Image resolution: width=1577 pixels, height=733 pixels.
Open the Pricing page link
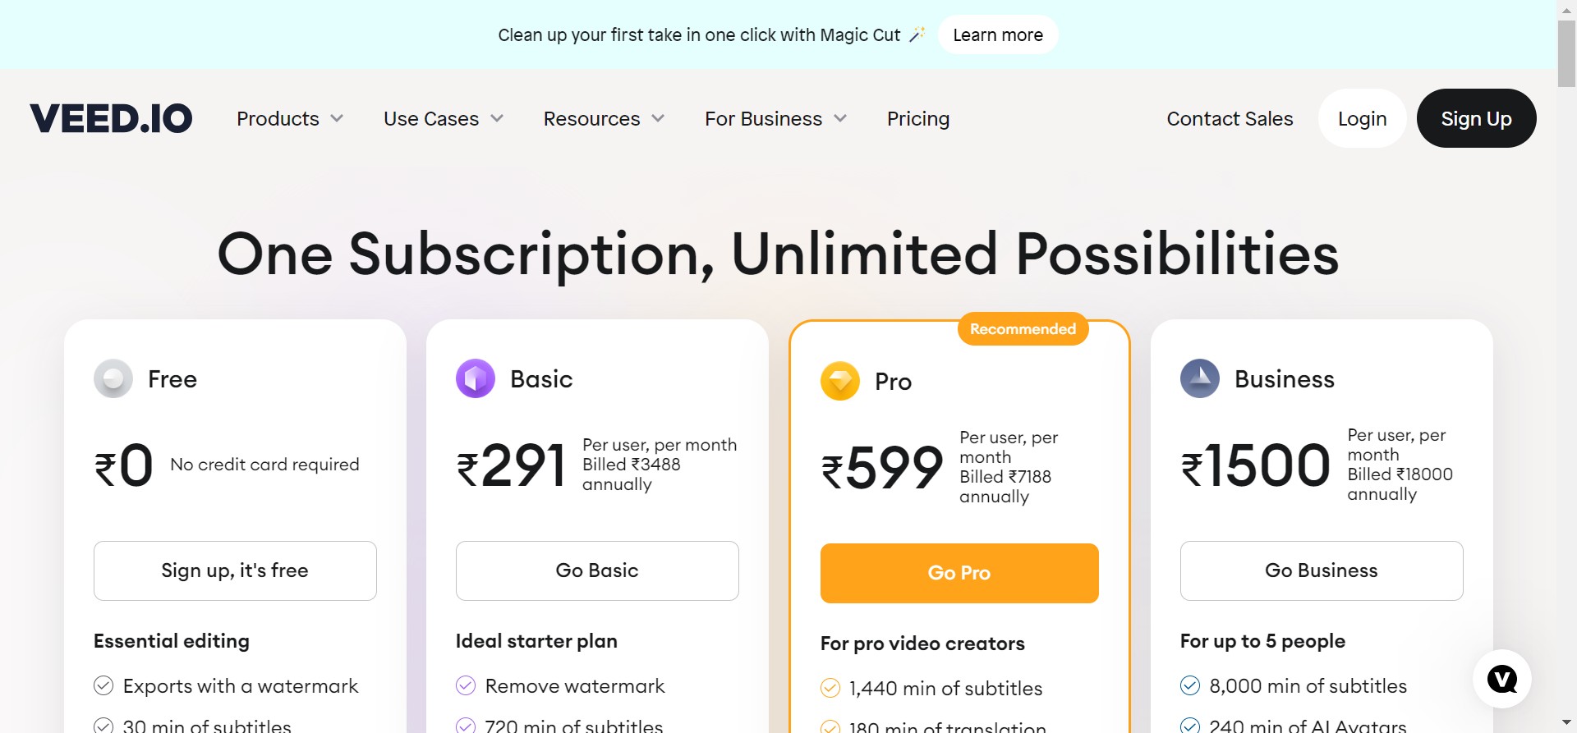[918, 119]
